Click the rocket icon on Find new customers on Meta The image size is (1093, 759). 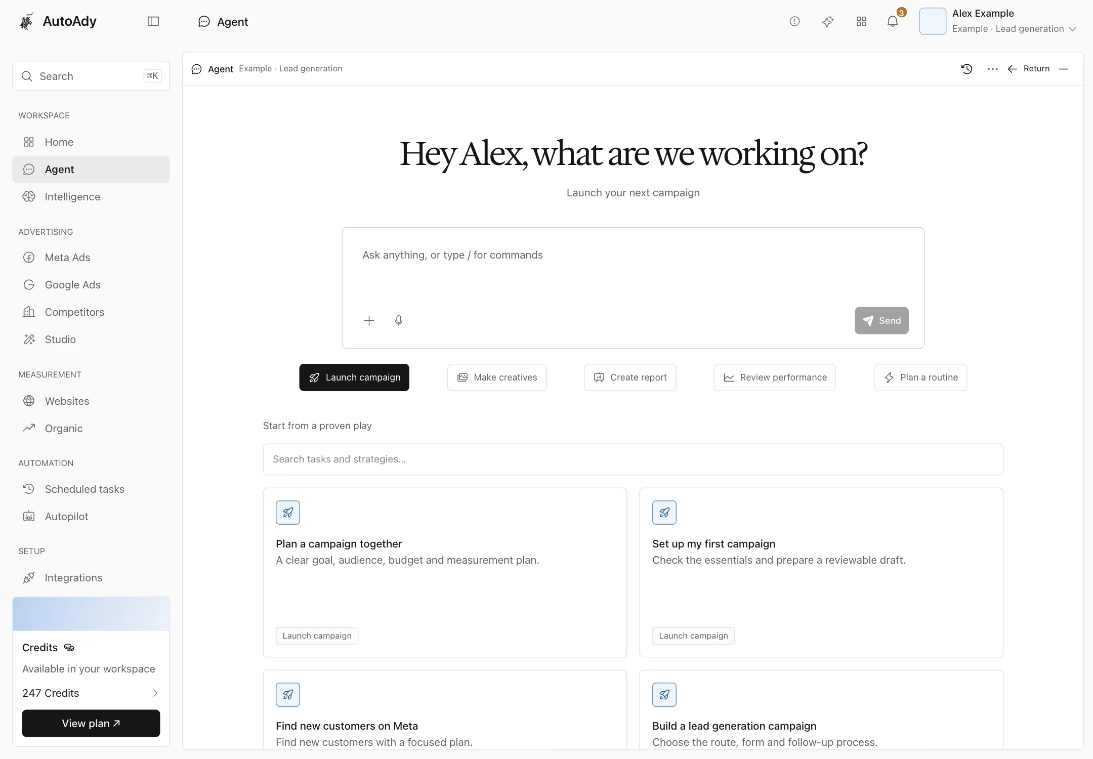tap(288, 695)
